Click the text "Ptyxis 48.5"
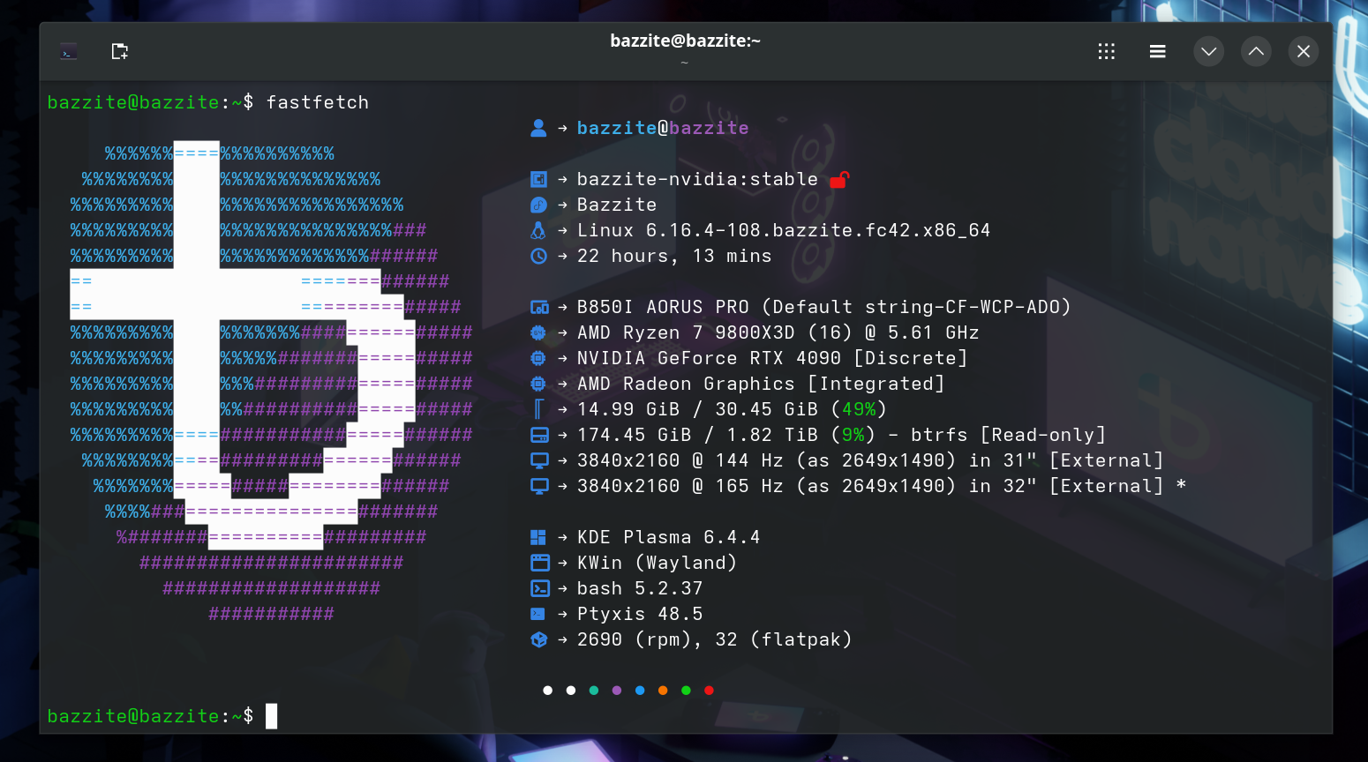Screen dimensions: 1368x762 [x=640, y=614]
